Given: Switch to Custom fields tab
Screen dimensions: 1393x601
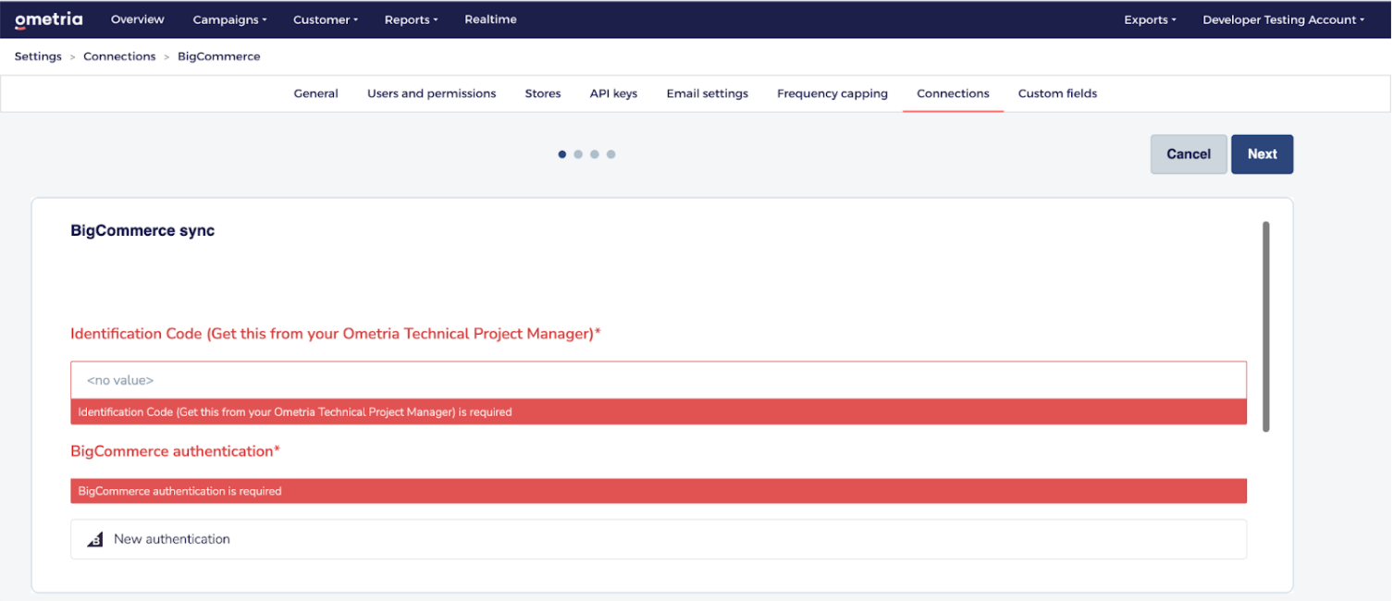Looking at the screenshot, I should [x=1057, y=93].
